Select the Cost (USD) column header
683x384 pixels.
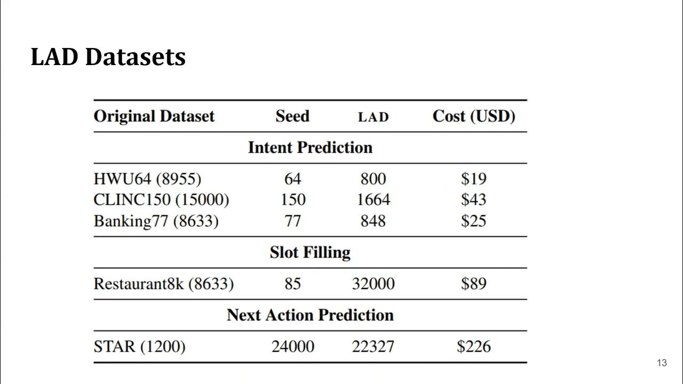474,116
